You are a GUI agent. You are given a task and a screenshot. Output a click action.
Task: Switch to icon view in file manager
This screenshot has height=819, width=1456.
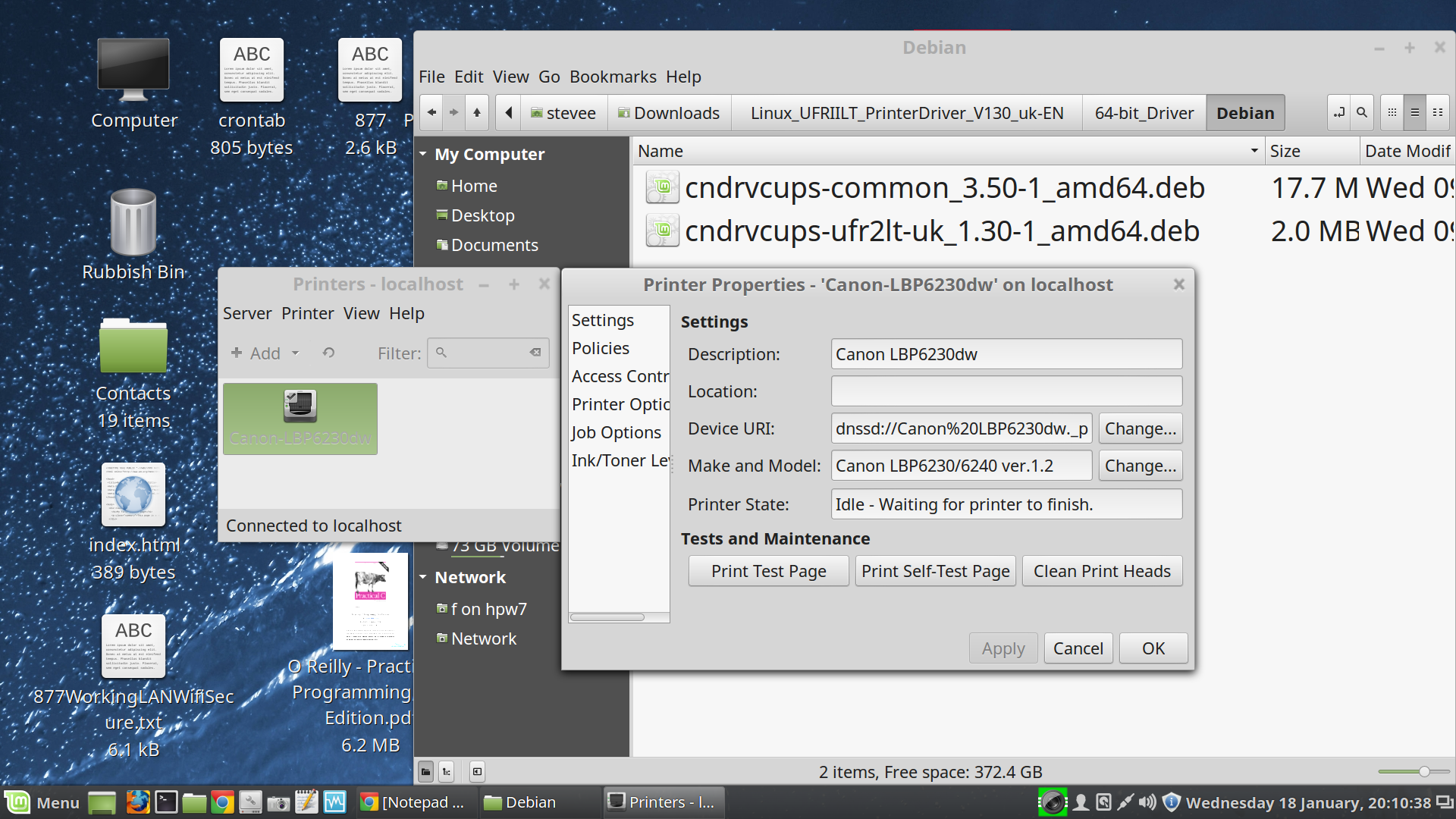pos(1392,113)
